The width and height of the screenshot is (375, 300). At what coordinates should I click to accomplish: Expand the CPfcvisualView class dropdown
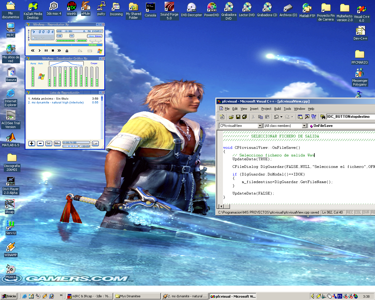(260, 126)
